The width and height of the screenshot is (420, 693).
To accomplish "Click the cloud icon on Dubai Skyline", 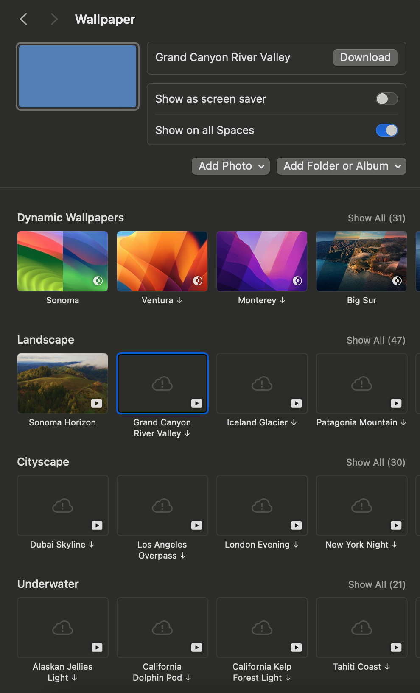I will click(x=62, y=506).
